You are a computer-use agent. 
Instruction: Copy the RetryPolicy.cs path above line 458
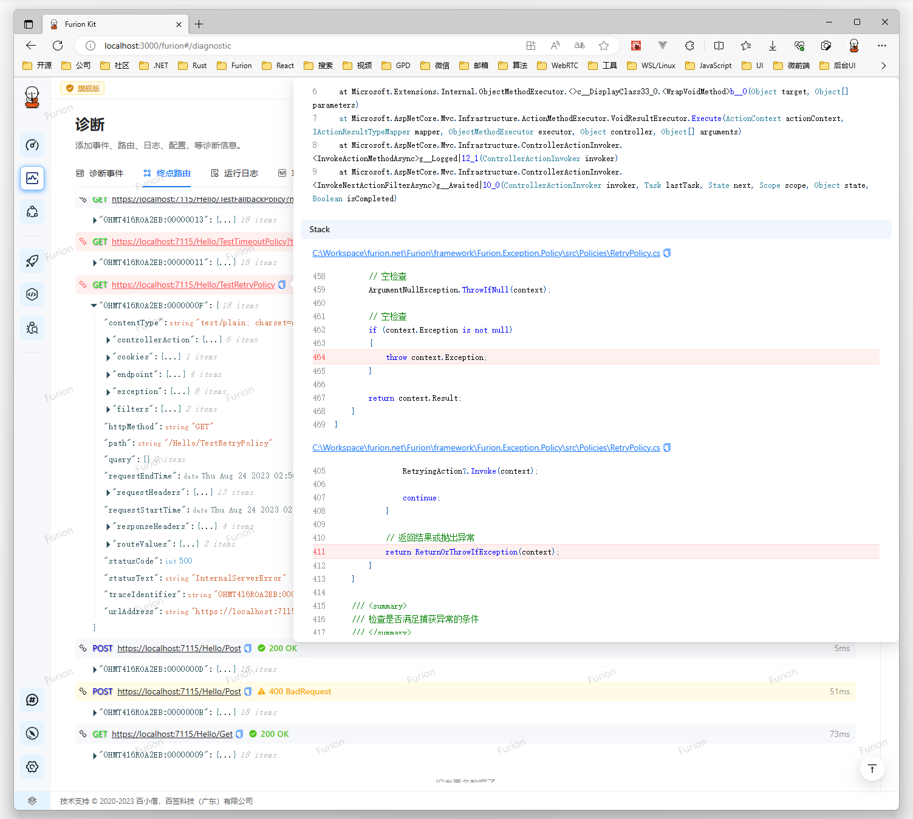tap(667, 253)
